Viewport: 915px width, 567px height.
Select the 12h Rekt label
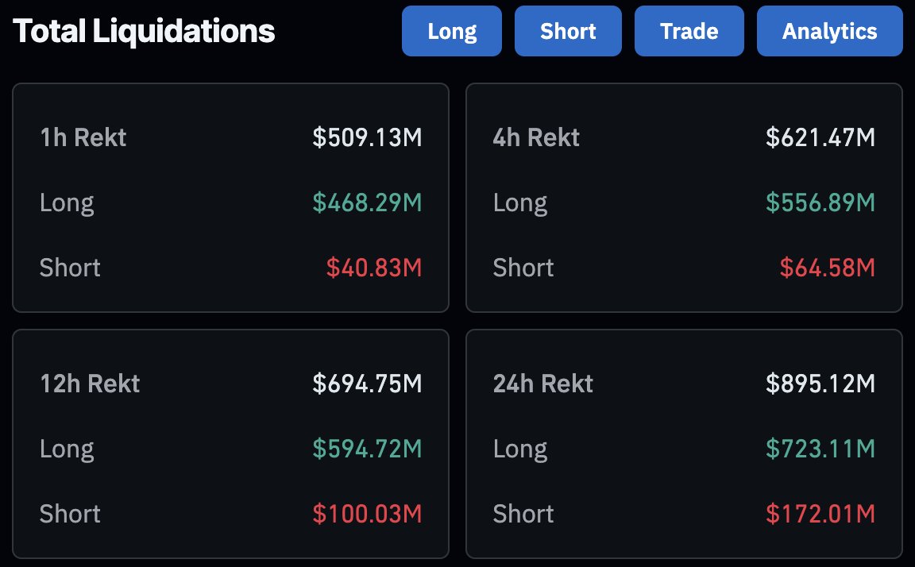(x=90, y=384)
